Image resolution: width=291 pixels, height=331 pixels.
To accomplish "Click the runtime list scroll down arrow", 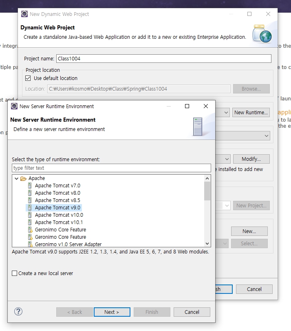I will (x=207, y=244).
